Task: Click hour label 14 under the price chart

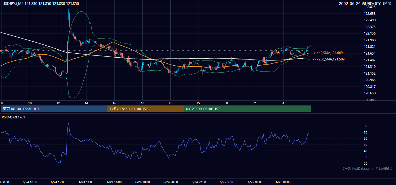Action: click(x=86, y=103)
